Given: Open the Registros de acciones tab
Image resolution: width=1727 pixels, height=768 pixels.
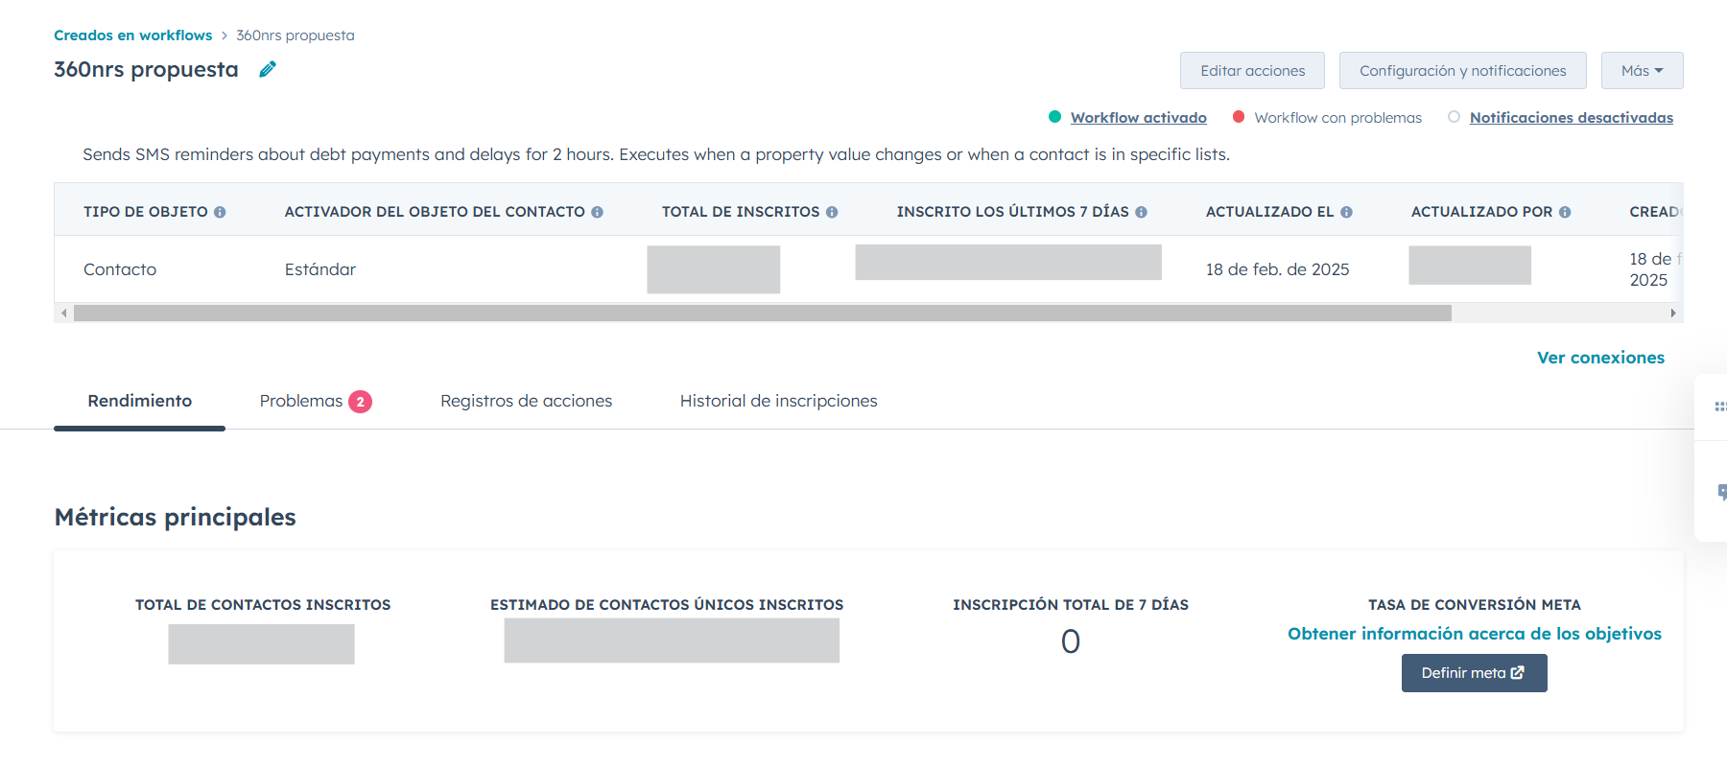Looking at the screenshot, I should tap(526, 401).
